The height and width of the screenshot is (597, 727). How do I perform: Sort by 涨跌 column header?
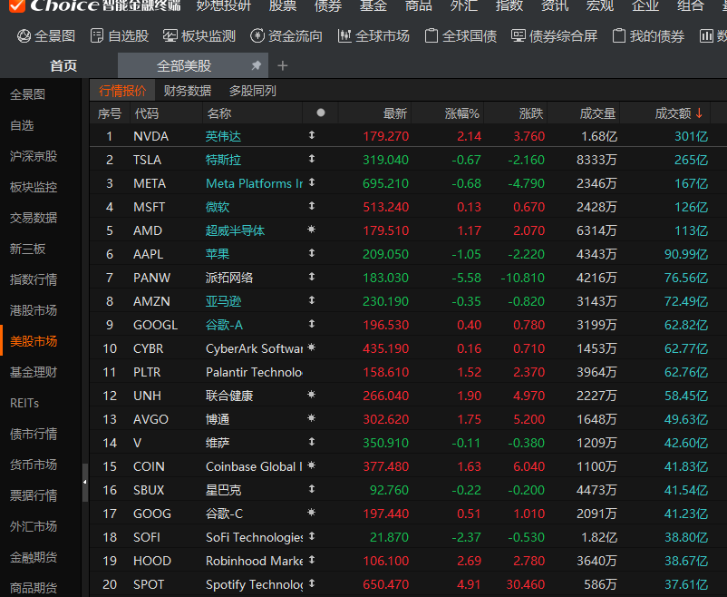tap(531, 113)
